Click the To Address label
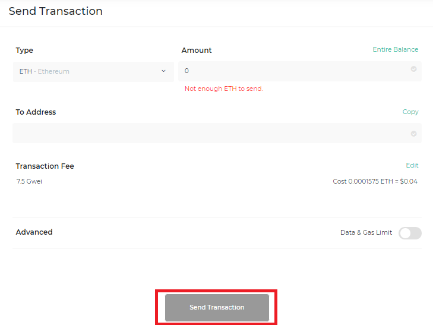 tap(36, 112)
